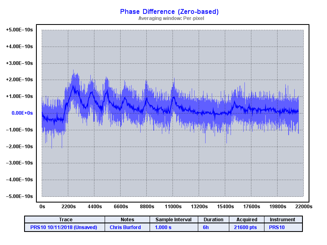Viewport: 327px width, 245px height.
Task: Click the '1.000 s' sample interval value
Action: [159, 227]
